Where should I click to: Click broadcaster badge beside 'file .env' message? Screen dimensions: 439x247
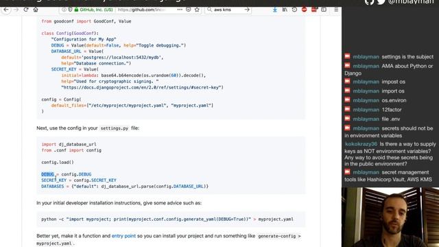348,119
